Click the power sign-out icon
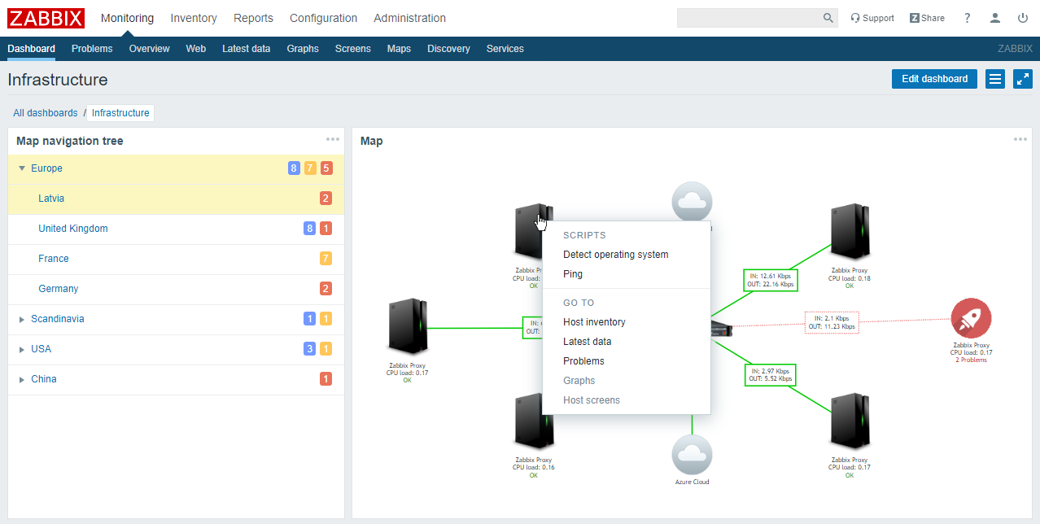Screen dimensions: 1040x524 click(x=1023, y=18)
